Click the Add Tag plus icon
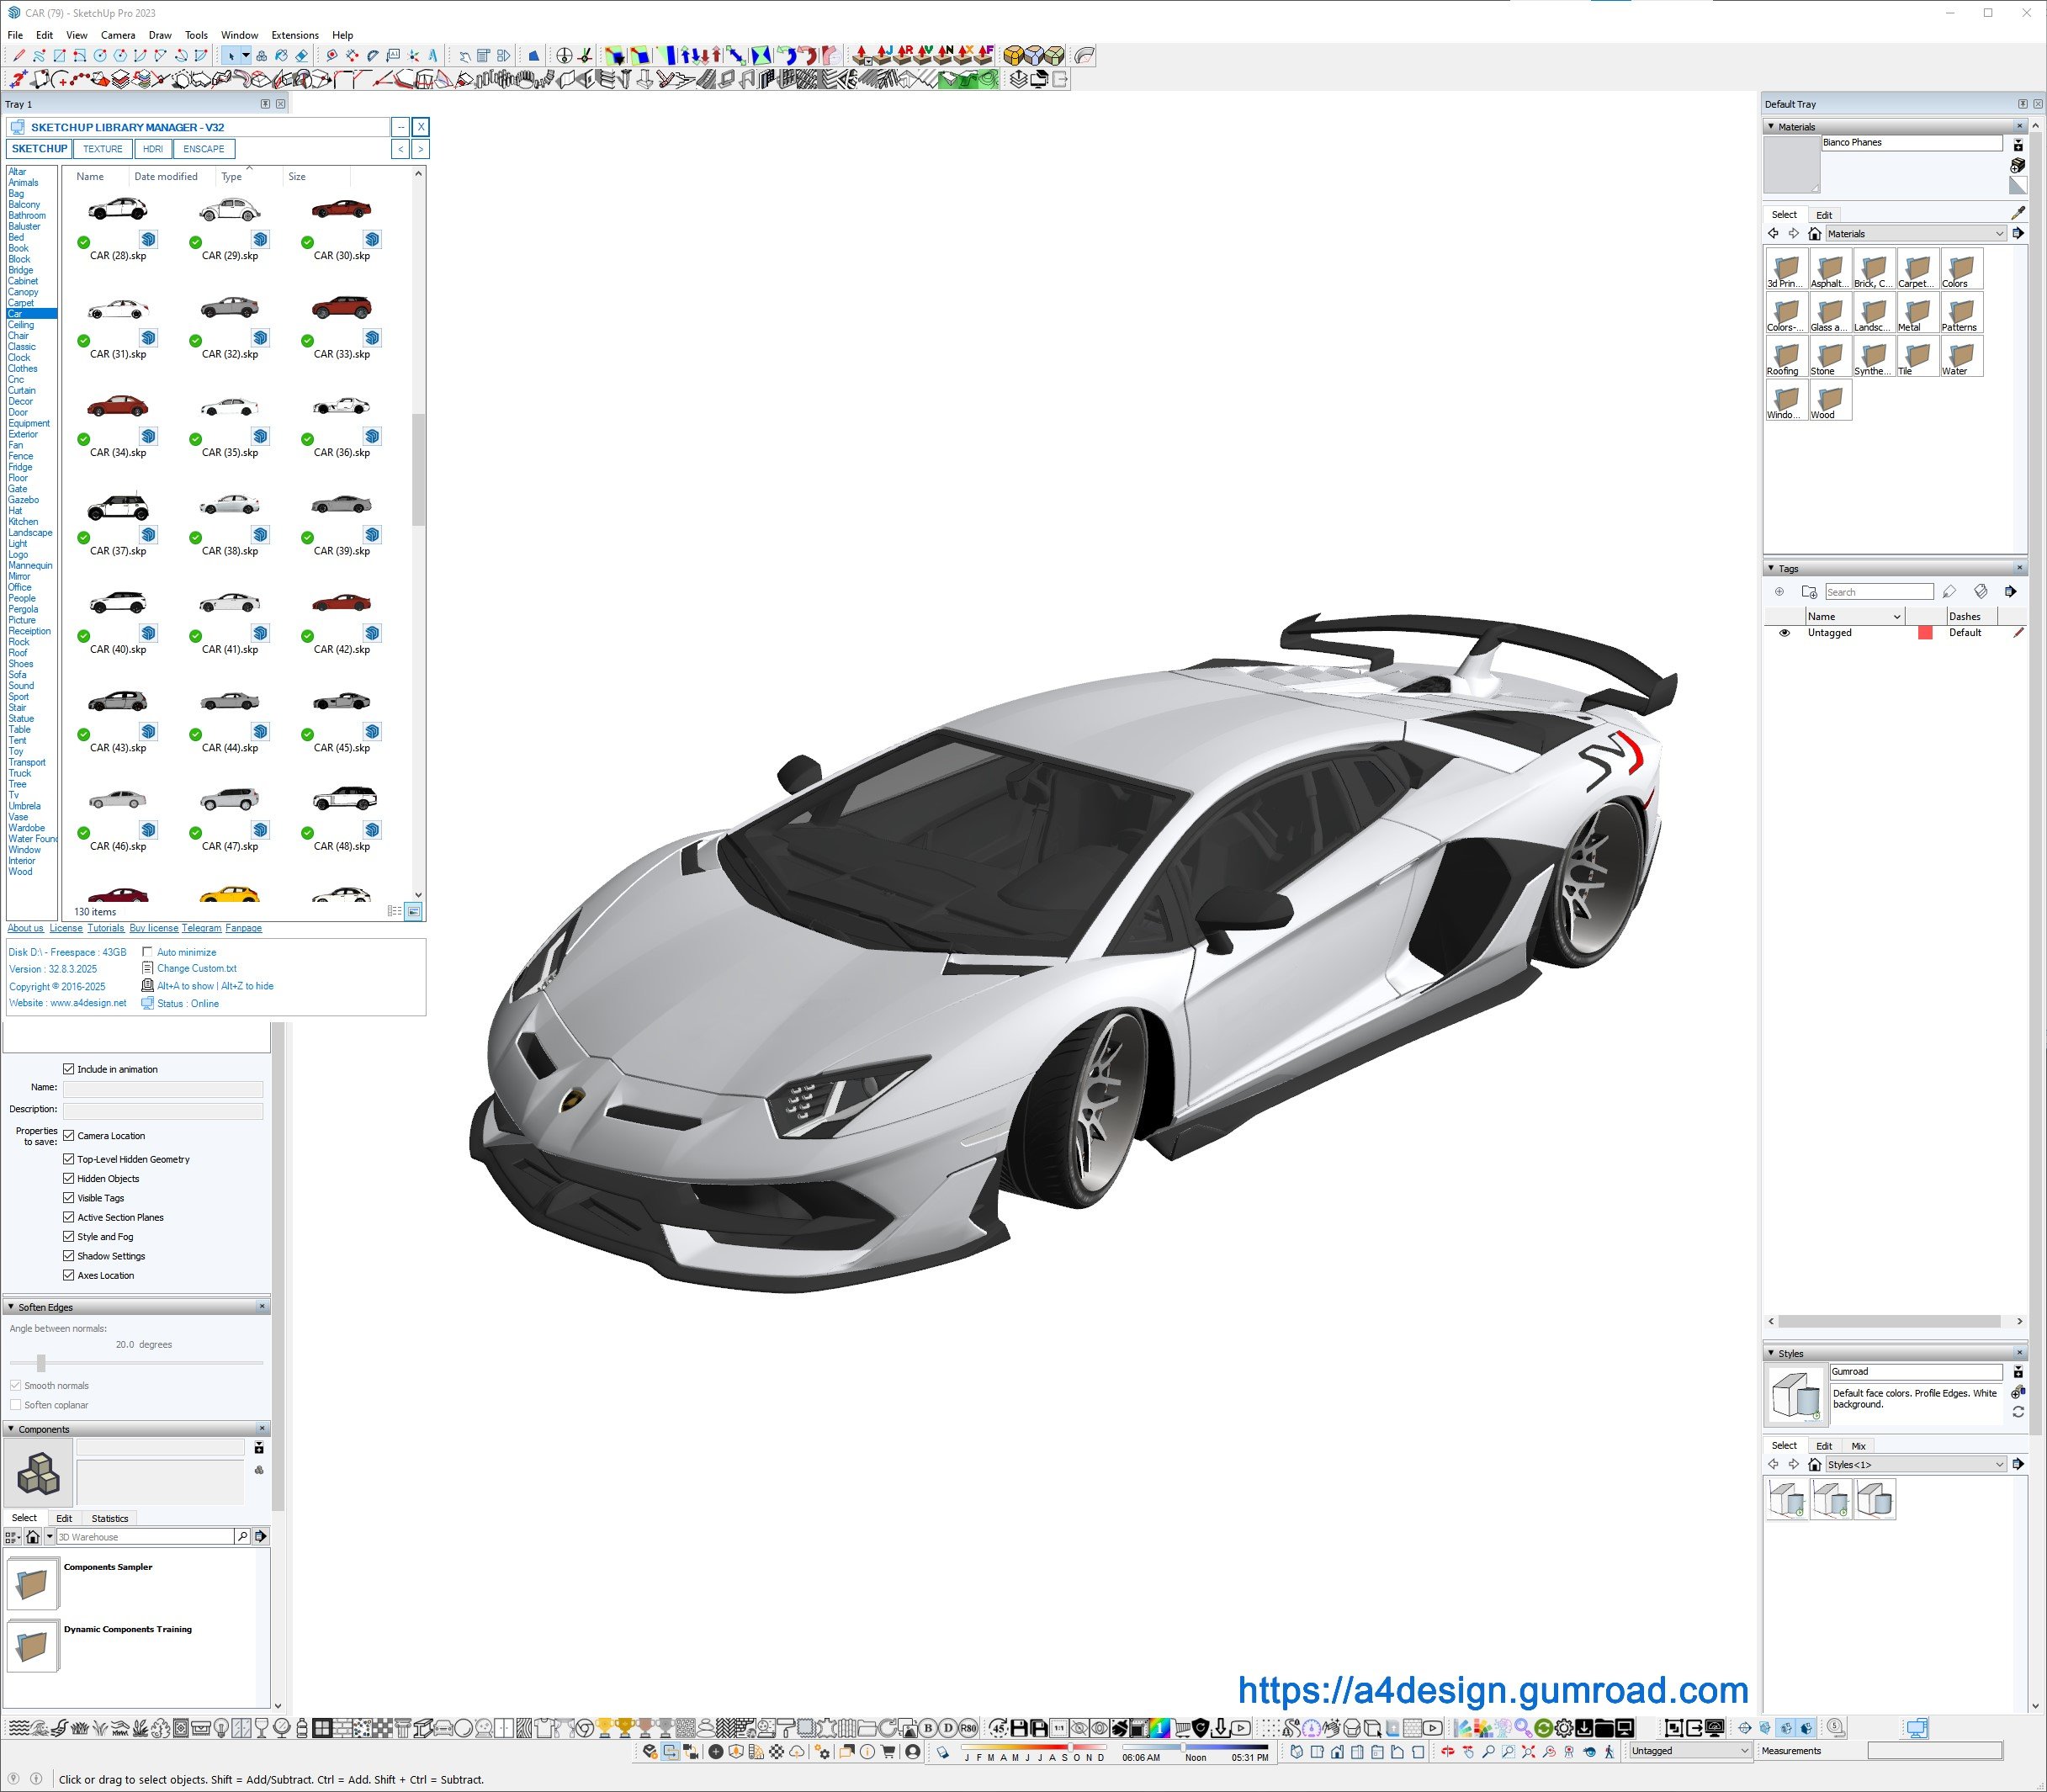This screenshot has height=1792, width=2047. coord(1779,592)
